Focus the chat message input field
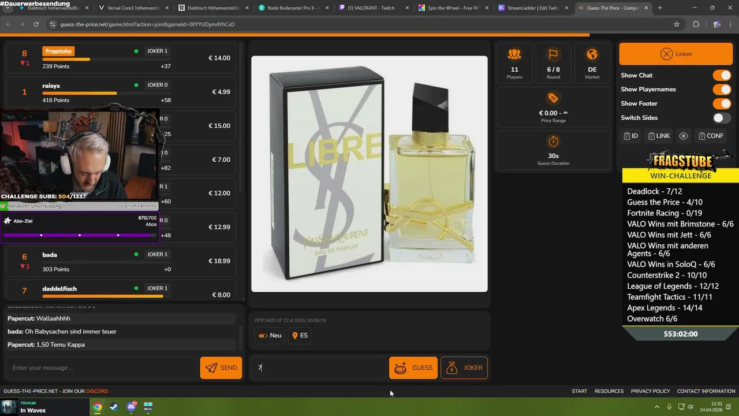 tap(101, 368)
